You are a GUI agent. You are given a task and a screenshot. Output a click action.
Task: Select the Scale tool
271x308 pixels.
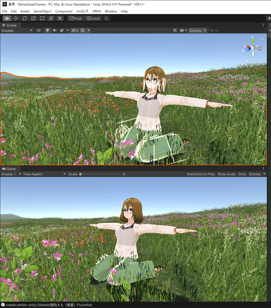coord(33,18)
